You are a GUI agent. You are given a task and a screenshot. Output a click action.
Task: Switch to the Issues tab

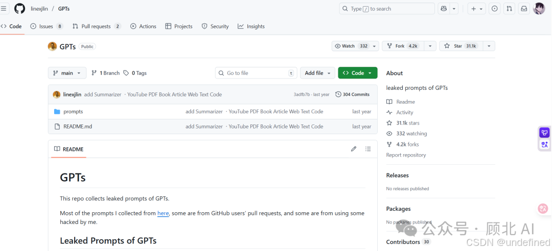(x=47, y=27)
